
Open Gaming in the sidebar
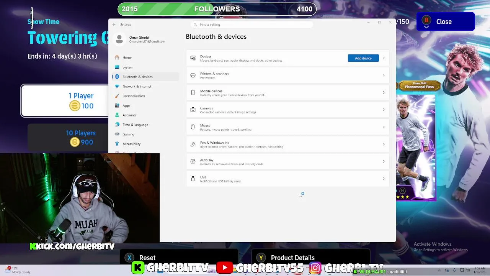click(x=145, y=134)
